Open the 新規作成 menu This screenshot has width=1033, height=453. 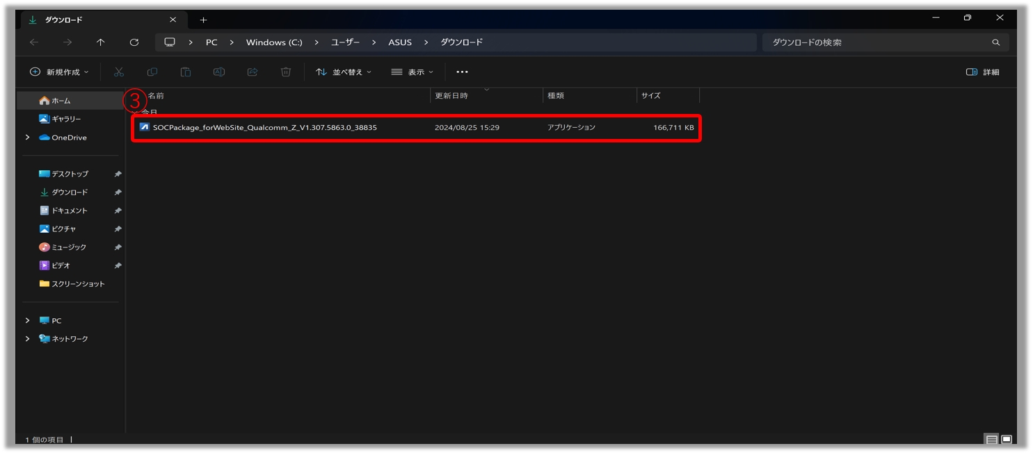(59, 72)
